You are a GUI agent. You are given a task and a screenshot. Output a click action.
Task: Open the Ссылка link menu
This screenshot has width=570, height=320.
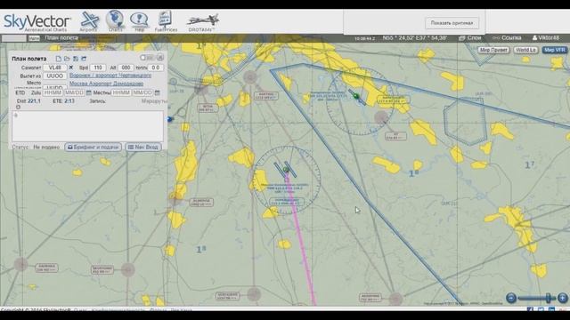point(507,37)
